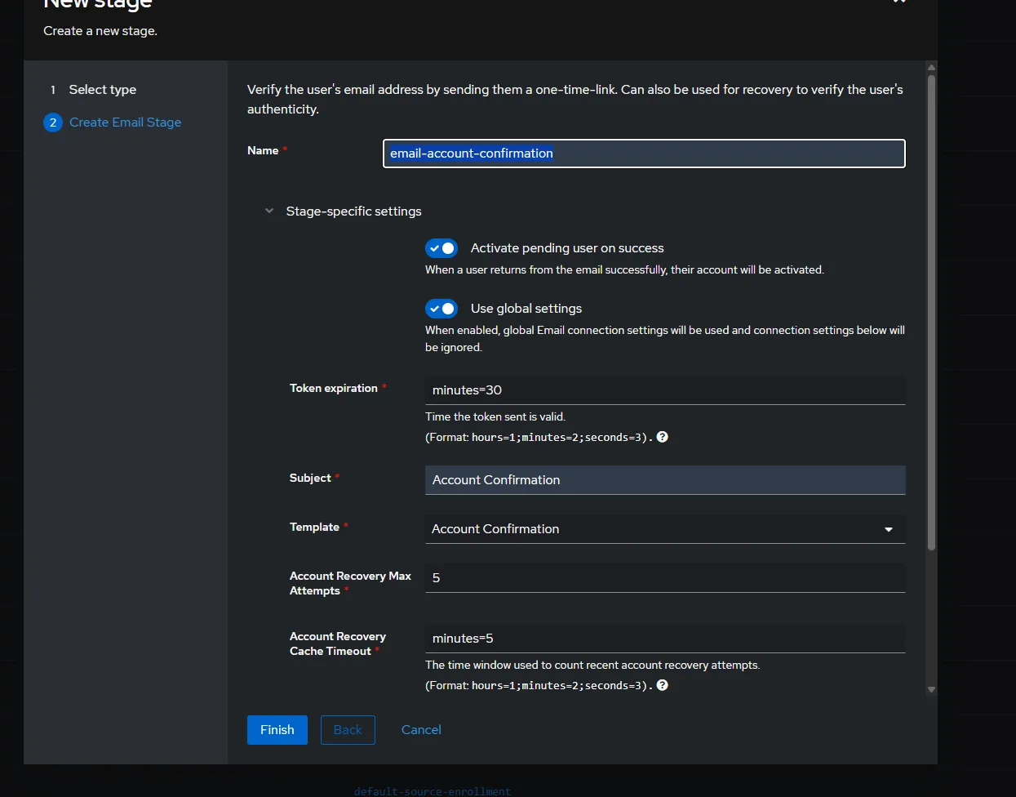Toggle Activate pending user on success

pyautogui.click(x=441, y=248)
